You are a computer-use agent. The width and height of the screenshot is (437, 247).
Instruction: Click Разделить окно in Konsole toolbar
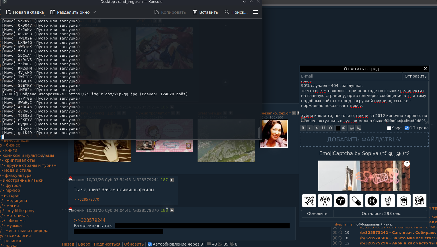pyautogui.click(x=70, y=12)
